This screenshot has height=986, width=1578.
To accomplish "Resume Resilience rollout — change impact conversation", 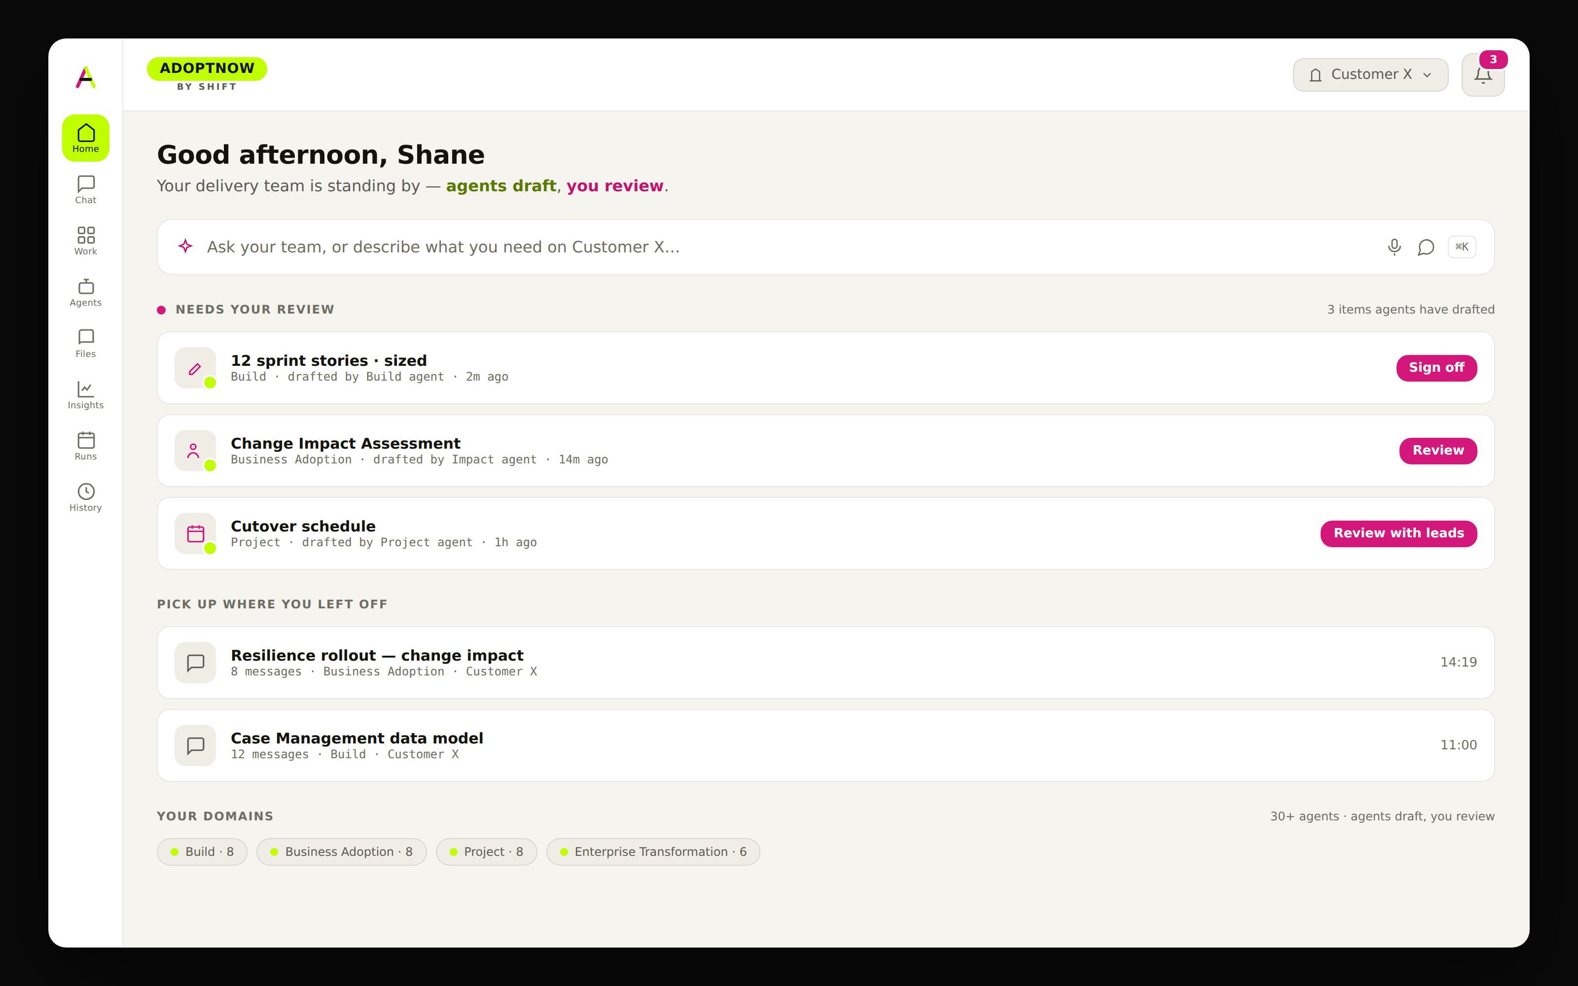I will pyautogui.click(x=825, y=663).
